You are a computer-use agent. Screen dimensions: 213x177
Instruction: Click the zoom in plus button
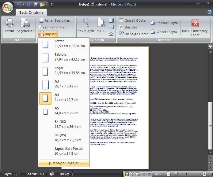tap(204, 174)
